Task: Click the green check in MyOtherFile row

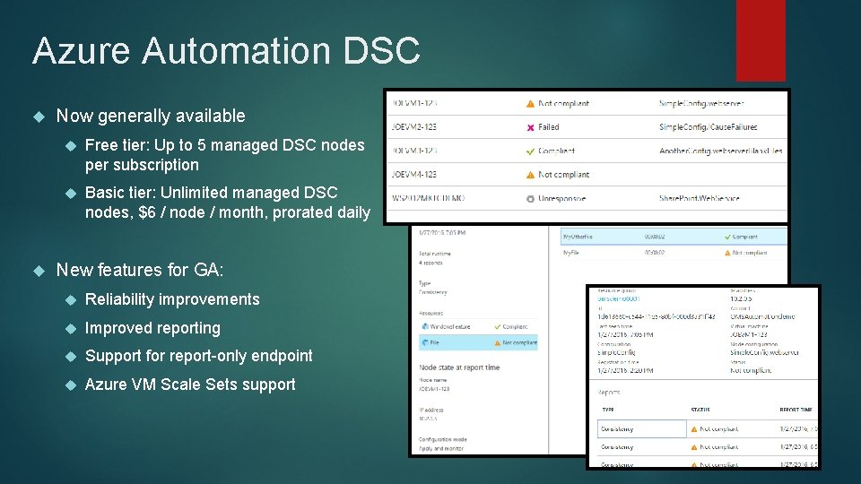Action: pos(727,237)
